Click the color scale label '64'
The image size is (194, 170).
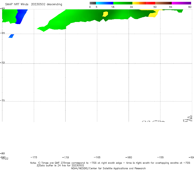pos(171,7)
